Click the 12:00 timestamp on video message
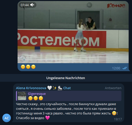This screenshot has height=125, width=132. (116, 68)
